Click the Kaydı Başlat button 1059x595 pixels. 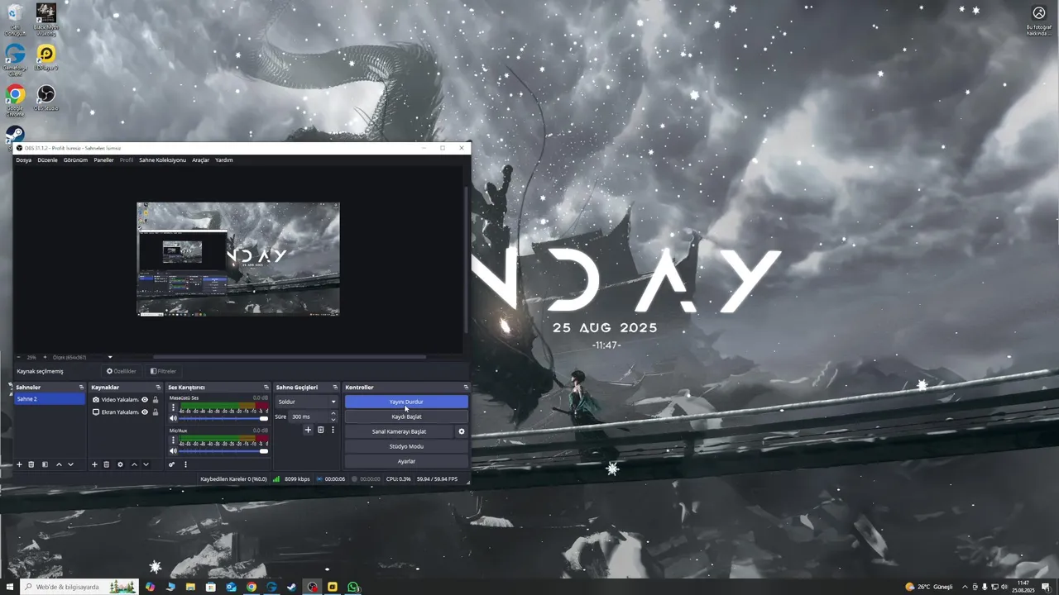(x=406, y=416)
